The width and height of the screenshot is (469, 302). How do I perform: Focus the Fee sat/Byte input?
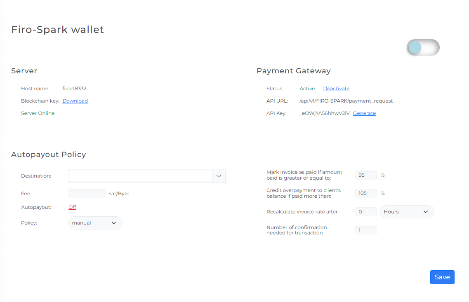[x=87, y=193]
